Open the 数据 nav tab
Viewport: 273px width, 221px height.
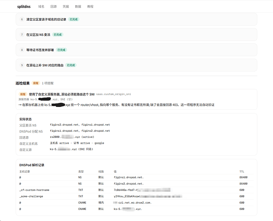pos(78,7)
